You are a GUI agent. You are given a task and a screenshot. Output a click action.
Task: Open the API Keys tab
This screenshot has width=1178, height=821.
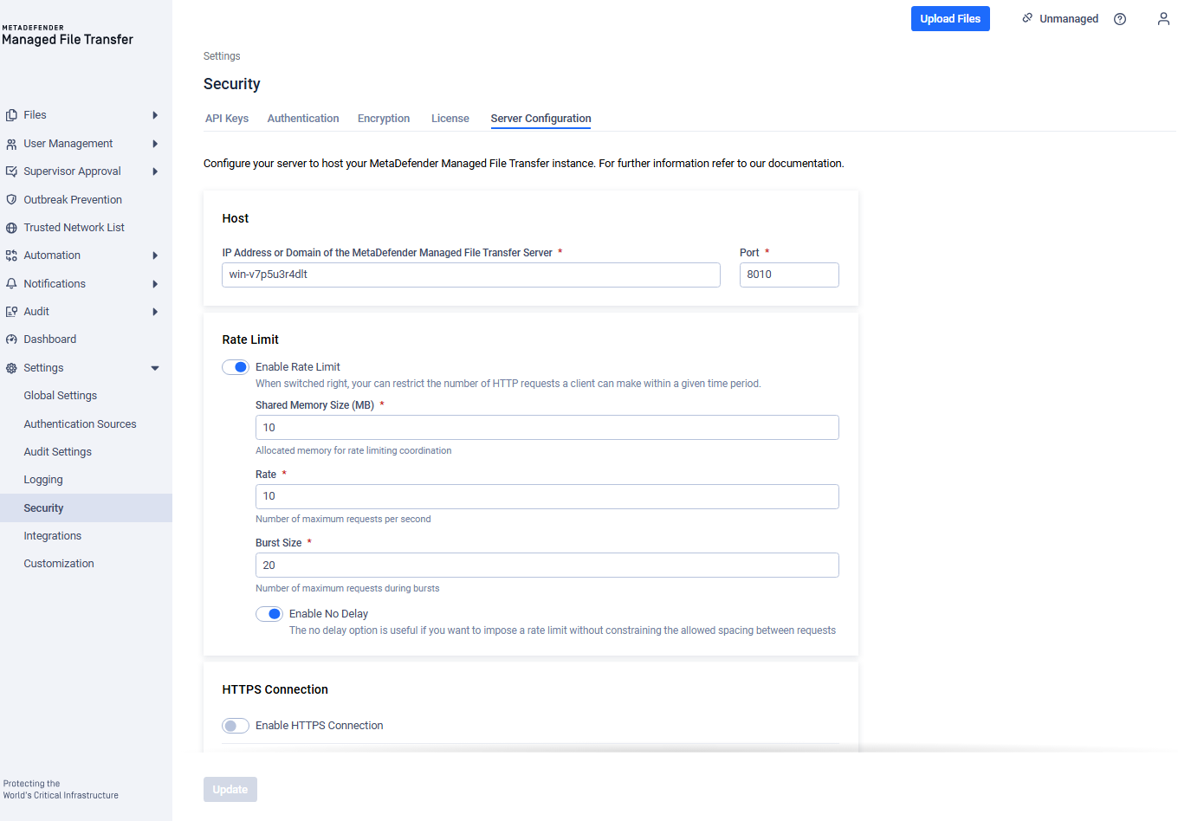coord(227,119)
